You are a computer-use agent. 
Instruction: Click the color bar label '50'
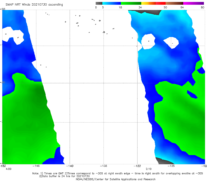coord(165,7)
